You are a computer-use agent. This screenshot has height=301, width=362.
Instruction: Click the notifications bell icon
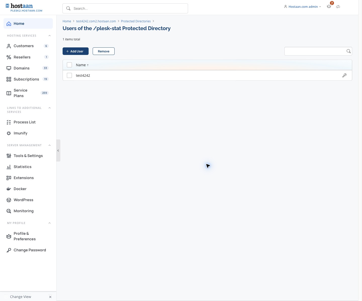click(329, 7)
